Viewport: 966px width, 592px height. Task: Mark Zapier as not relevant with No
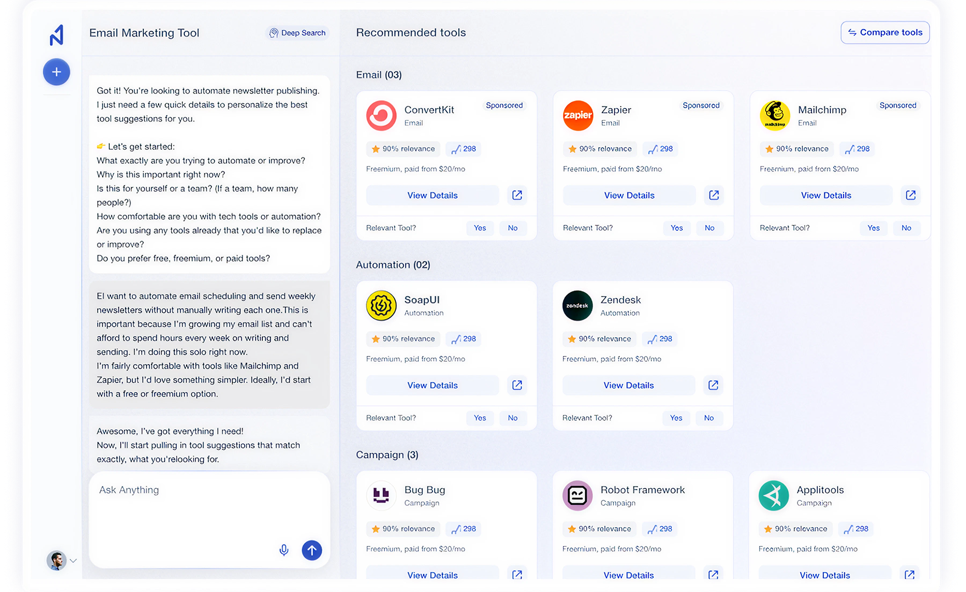710,228
